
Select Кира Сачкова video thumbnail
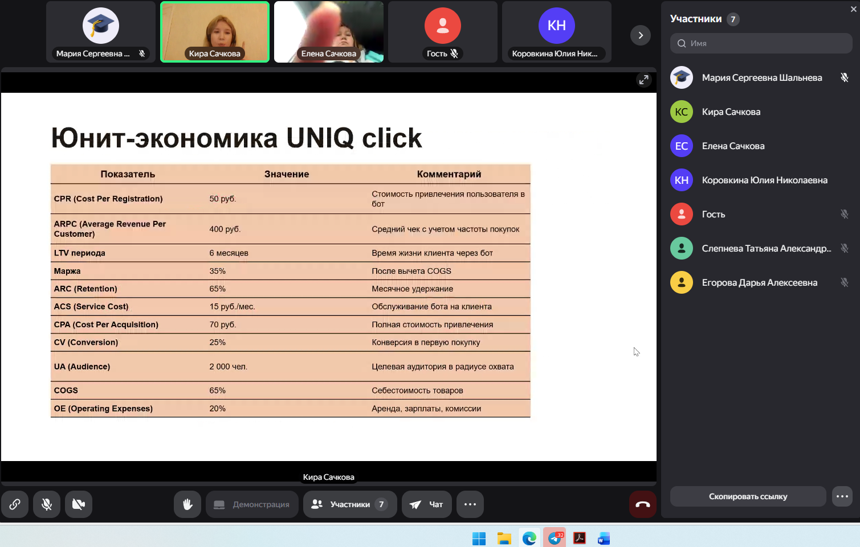[215, 32]
